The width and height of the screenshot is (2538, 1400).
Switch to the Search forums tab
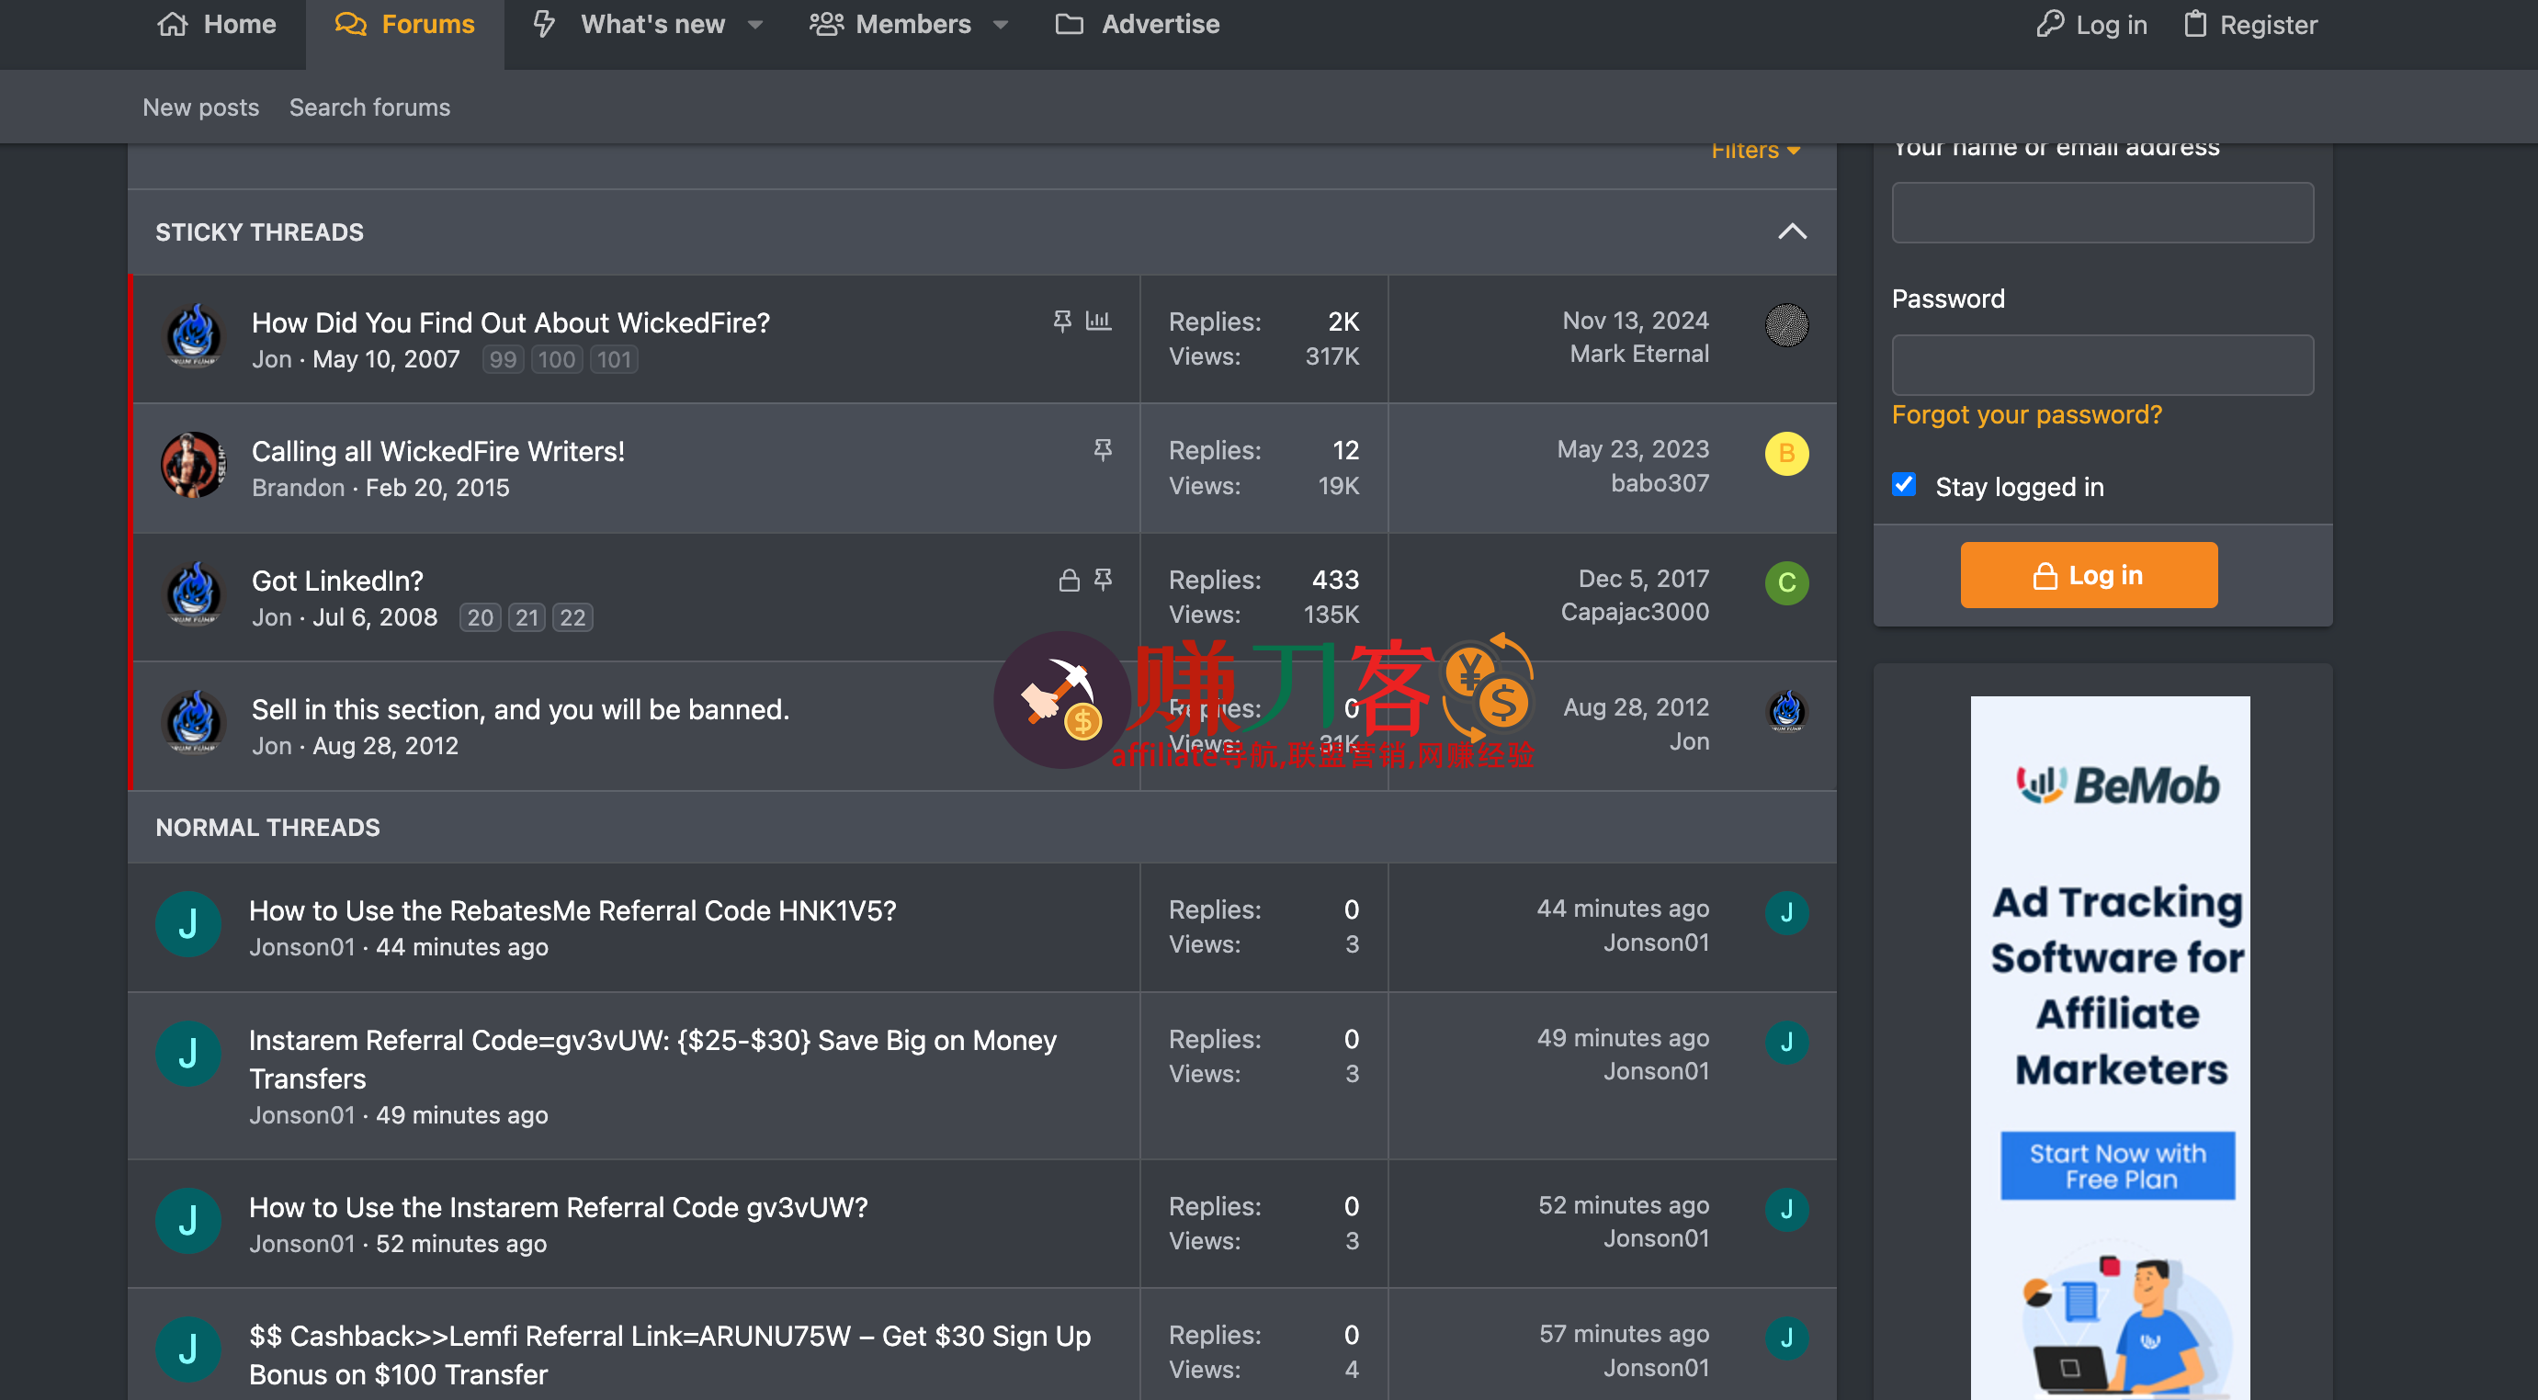pyautogui.click(x=369, y=107)
